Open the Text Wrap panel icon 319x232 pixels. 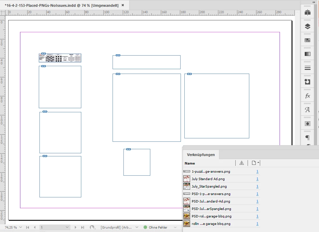tap(307, 123)
